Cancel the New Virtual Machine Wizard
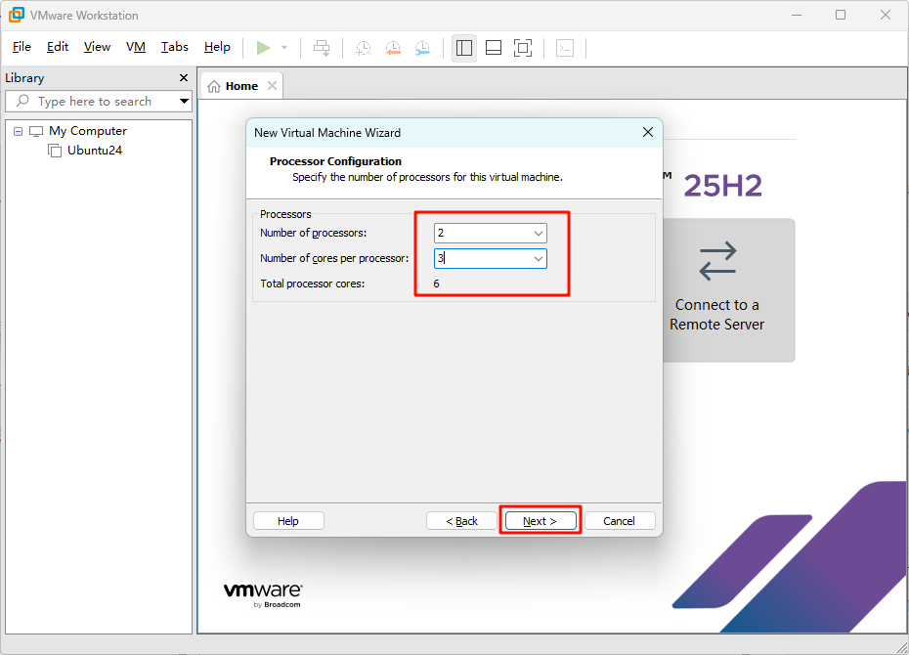The height and width of the screenshot is (655, 909). [x=619, y=521]
